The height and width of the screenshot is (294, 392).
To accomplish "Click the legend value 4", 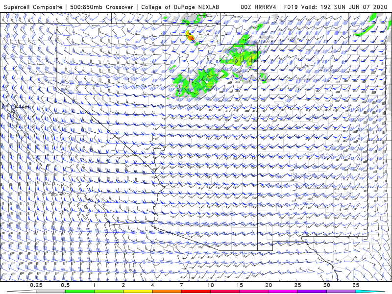I will (x=152, y=285).
